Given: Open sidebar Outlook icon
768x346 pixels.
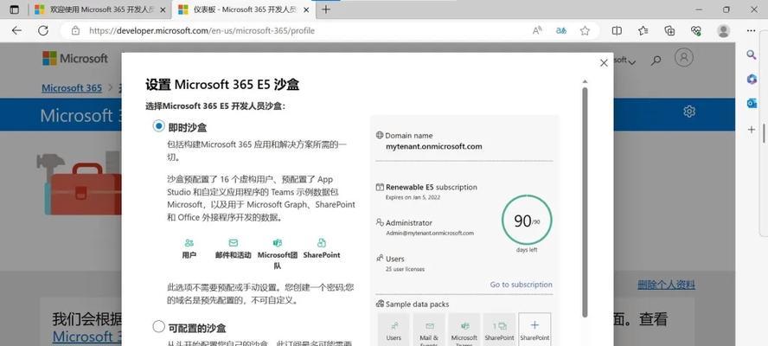Looking at the screenshot, I should point(752,104).
